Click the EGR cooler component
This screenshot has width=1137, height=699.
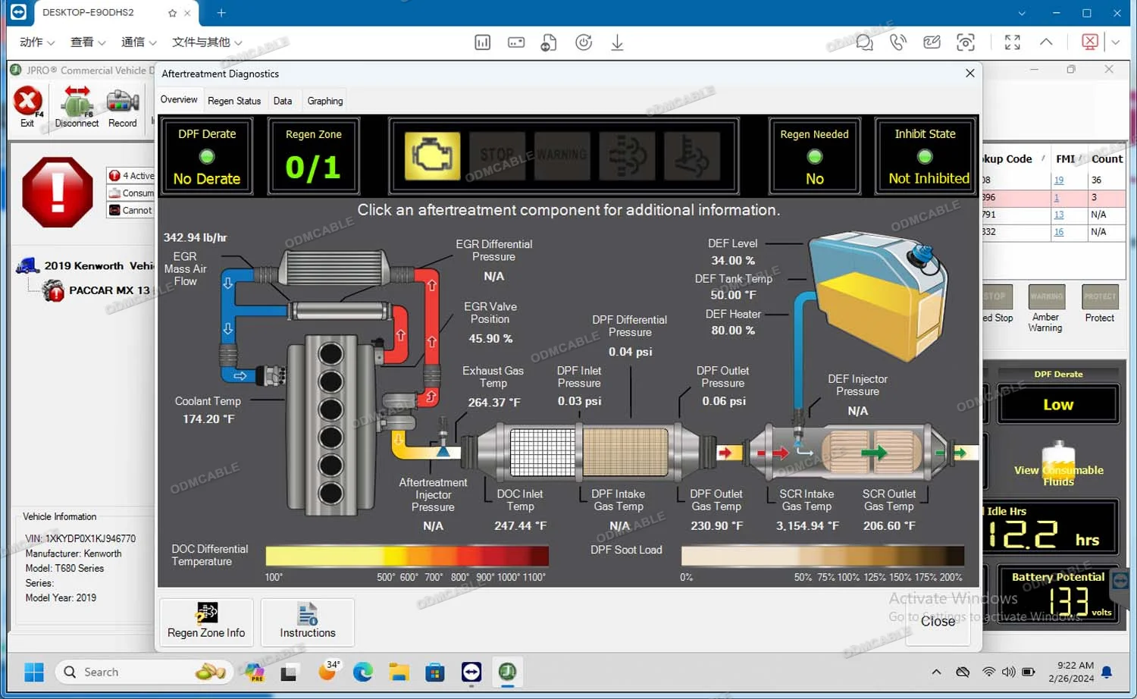coord(334,269)
